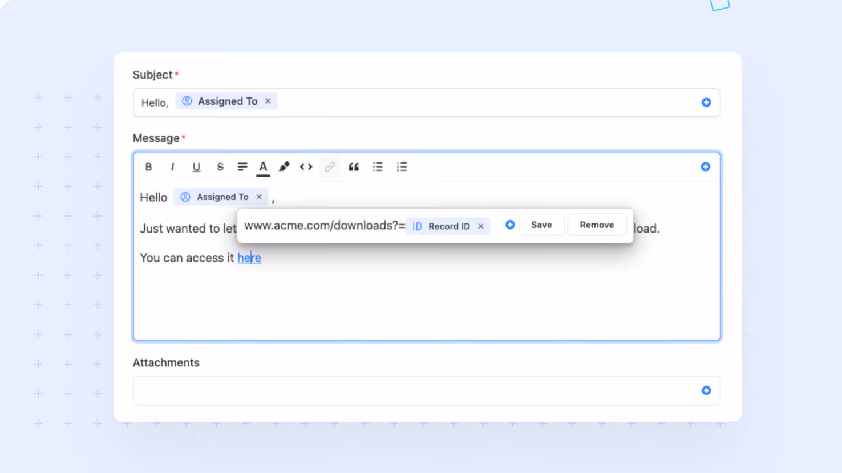Click the Remove link button
Image resolution: width=842 pixels, height=473 pixels.
click(x=597, y=225)
